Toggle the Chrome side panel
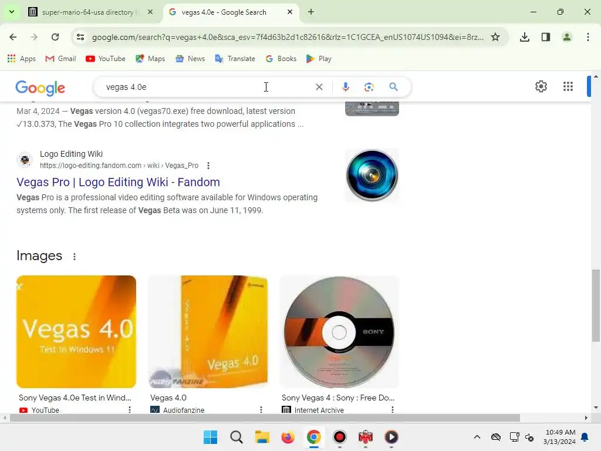Image resolution: width=601 pixels, height=451 pixels. (x=546, y=37)
